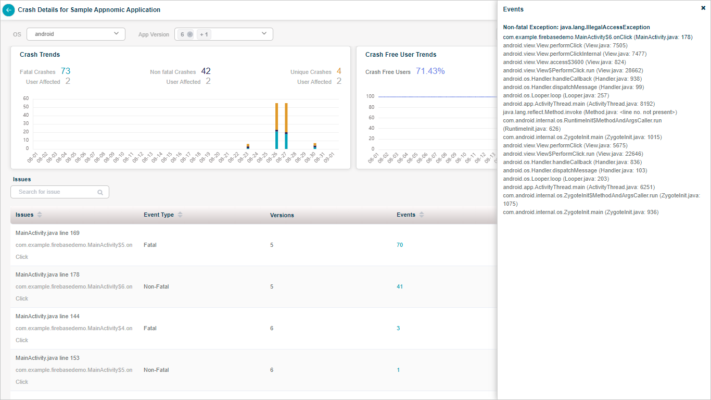
Task: Click the tall 08-27 crash bar
Action: (286, 126)
